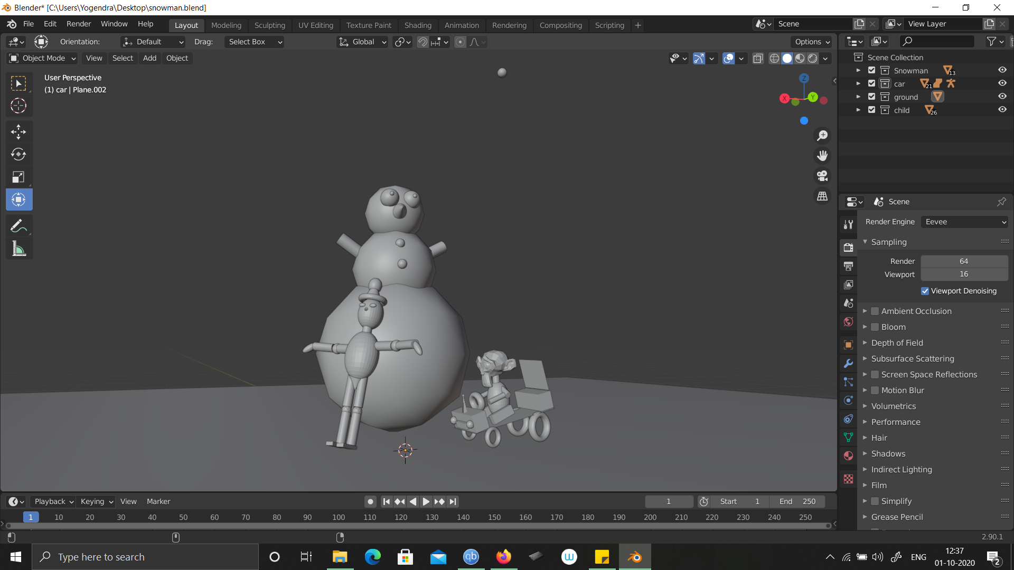Switch to the Sculpting workspace tab
1014x570 pixels.
[x=269, y=25]
